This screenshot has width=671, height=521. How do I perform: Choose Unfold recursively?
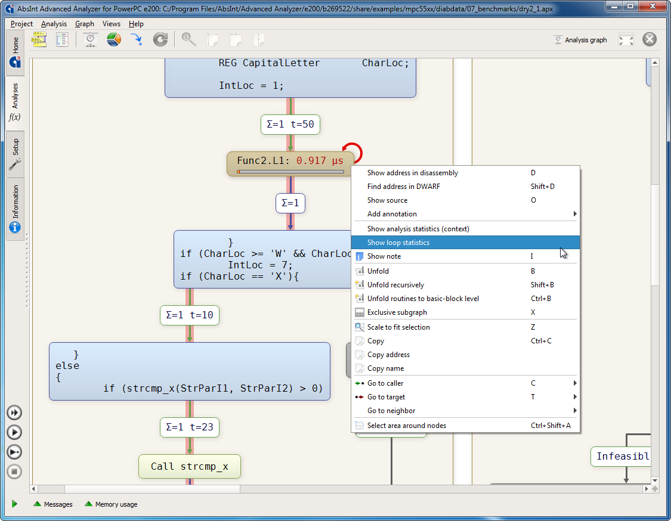465,285
